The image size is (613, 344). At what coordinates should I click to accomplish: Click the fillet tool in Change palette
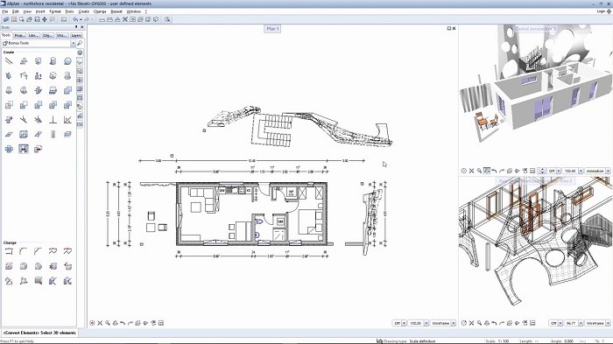point(24,251)
